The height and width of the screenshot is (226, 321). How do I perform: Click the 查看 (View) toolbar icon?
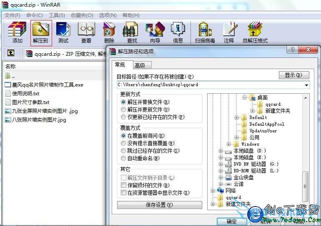86,33
